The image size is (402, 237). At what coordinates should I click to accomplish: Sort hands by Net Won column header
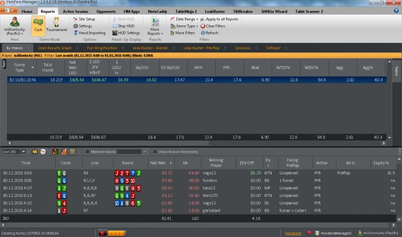(161, 163)
